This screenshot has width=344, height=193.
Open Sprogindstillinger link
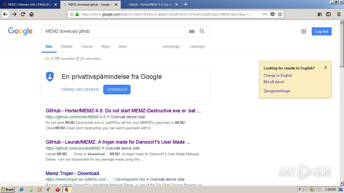click(277, 91)
